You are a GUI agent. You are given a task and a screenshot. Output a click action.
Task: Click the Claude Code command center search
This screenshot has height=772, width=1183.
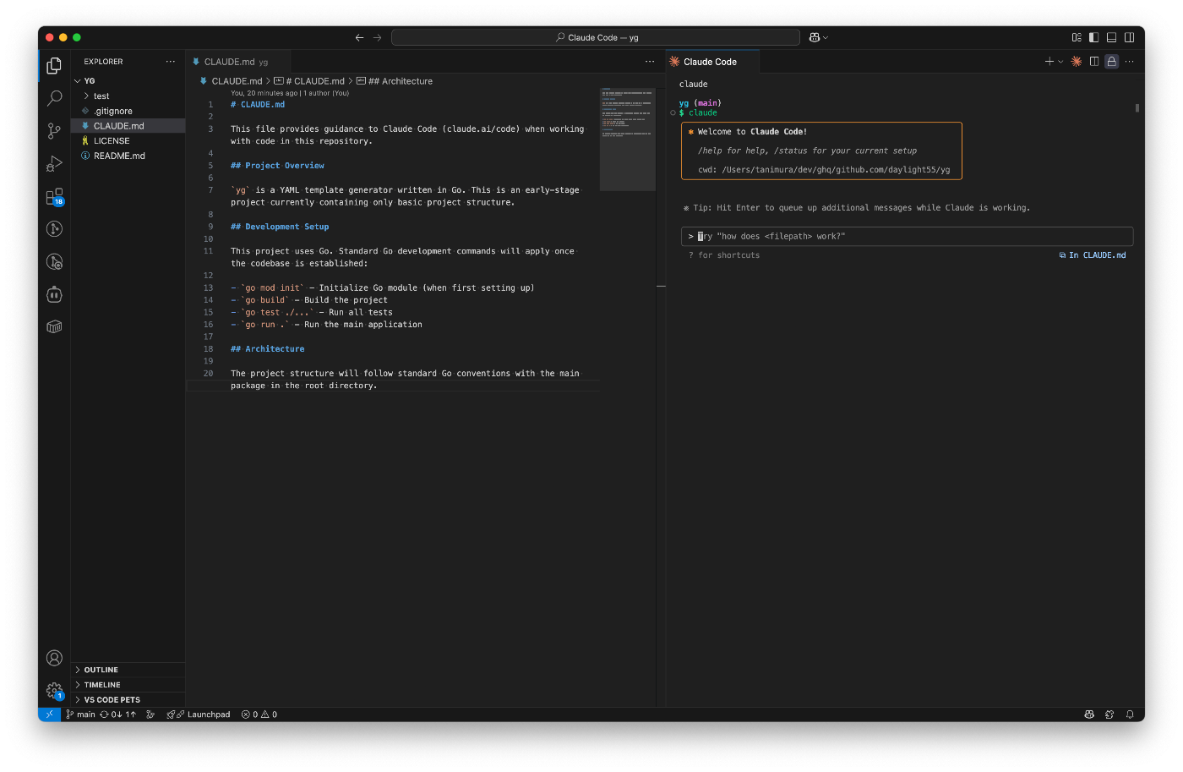coord(596,37)
